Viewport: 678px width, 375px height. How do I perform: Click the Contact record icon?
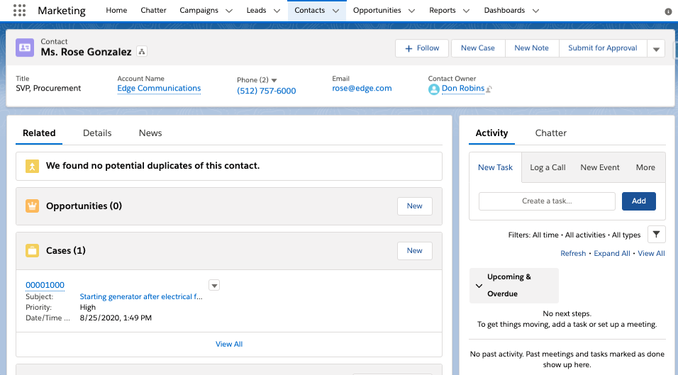[x=25, y=47]
